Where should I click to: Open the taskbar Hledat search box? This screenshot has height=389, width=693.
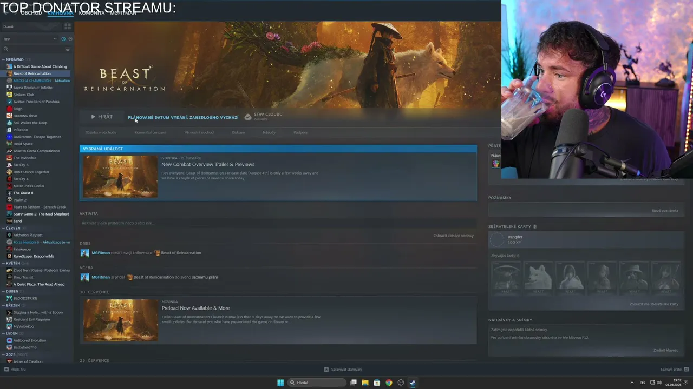click(x=317, y=383)
